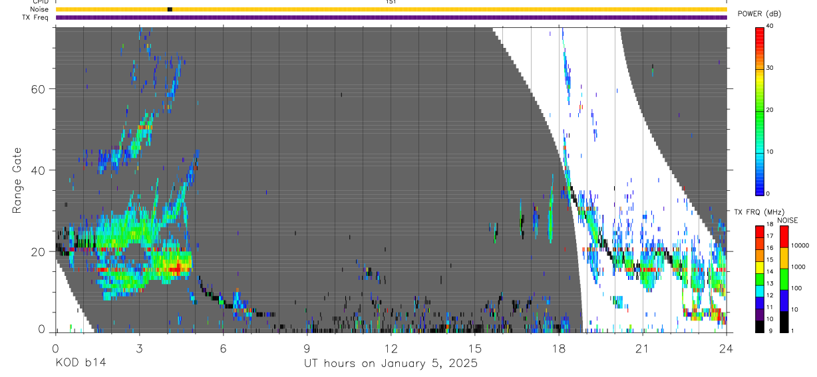817x377 pixels.
Task: Click the "12" value on the TX FRQ scale
Action: pyautogui.click(x=770, y=295)
